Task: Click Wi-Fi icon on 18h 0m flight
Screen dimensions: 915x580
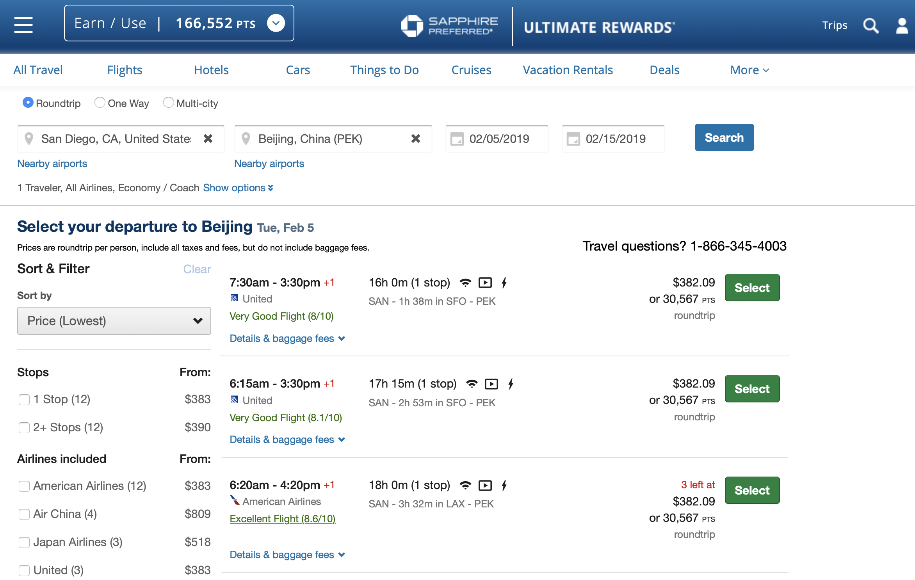Action: pyautogui.click(x=465, y=485)
